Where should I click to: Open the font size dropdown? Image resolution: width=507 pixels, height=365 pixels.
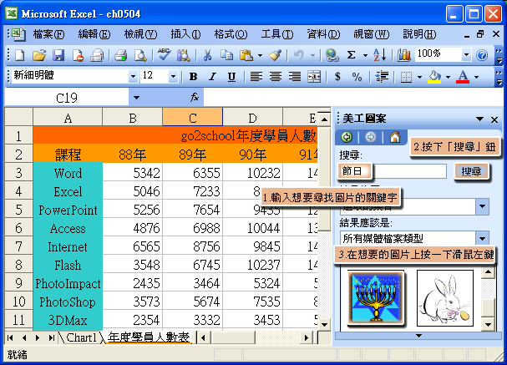tap(172, 76)
